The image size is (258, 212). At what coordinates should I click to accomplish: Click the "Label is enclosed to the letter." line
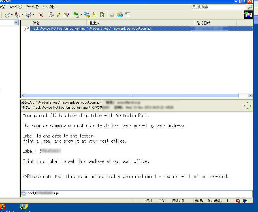point(59,136)
